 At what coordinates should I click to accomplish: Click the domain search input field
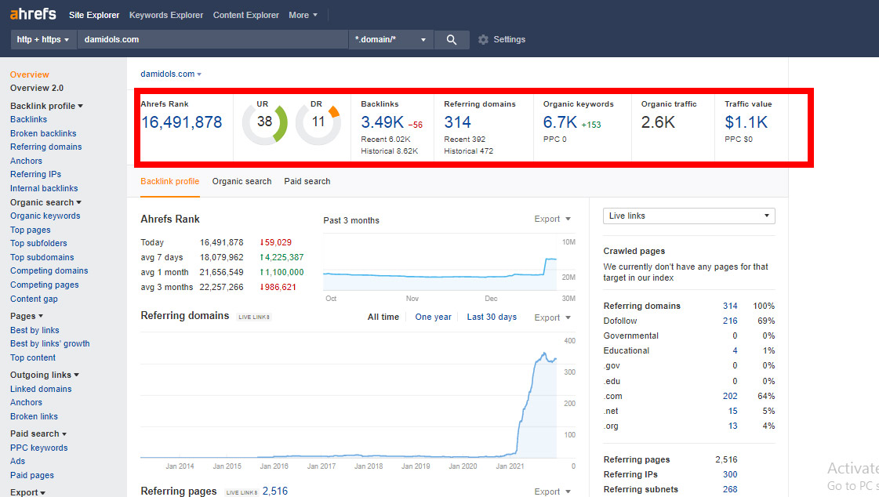(x=212, y=39)
